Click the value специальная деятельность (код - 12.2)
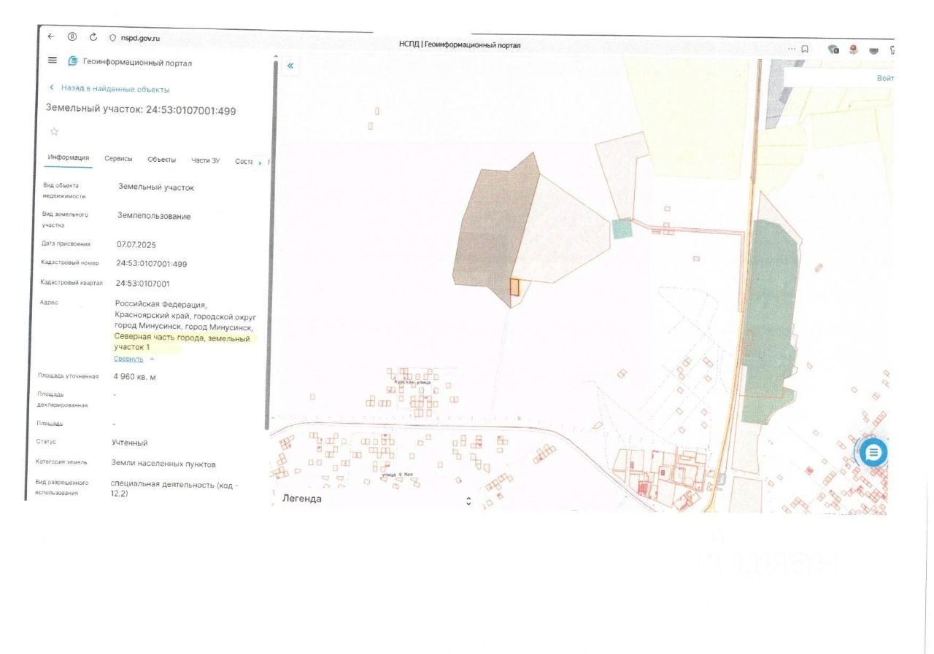This screenshot has height=654, width=934. pyautogui.click(x=174, y=488)
